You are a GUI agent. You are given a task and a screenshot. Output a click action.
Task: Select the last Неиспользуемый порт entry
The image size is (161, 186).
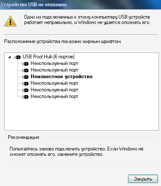54,96
